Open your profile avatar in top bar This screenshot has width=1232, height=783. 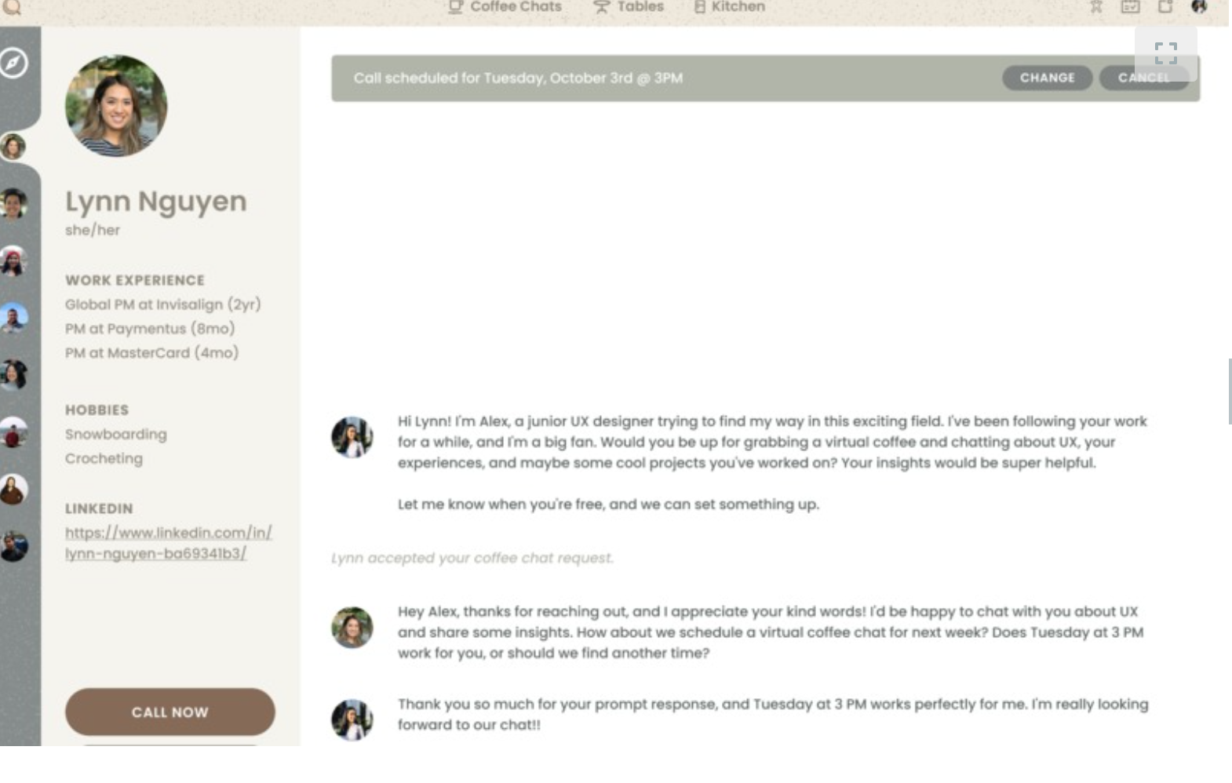[1198, 7]
